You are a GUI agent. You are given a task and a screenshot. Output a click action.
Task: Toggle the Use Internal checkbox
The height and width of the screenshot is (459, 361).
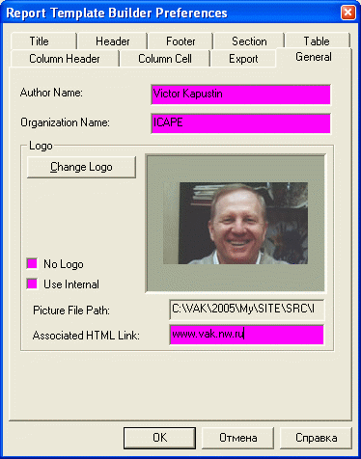[x=32, y=283]
